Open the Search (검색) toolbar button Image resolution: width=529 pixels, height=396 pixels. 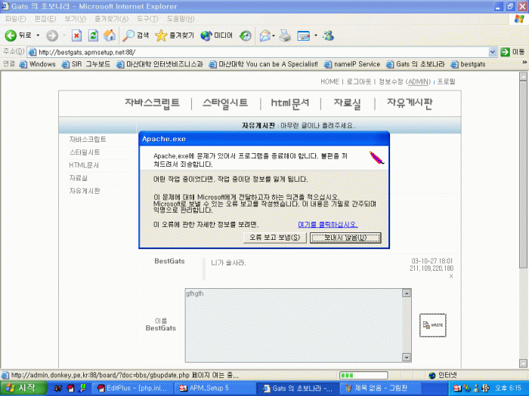(135, 35)
